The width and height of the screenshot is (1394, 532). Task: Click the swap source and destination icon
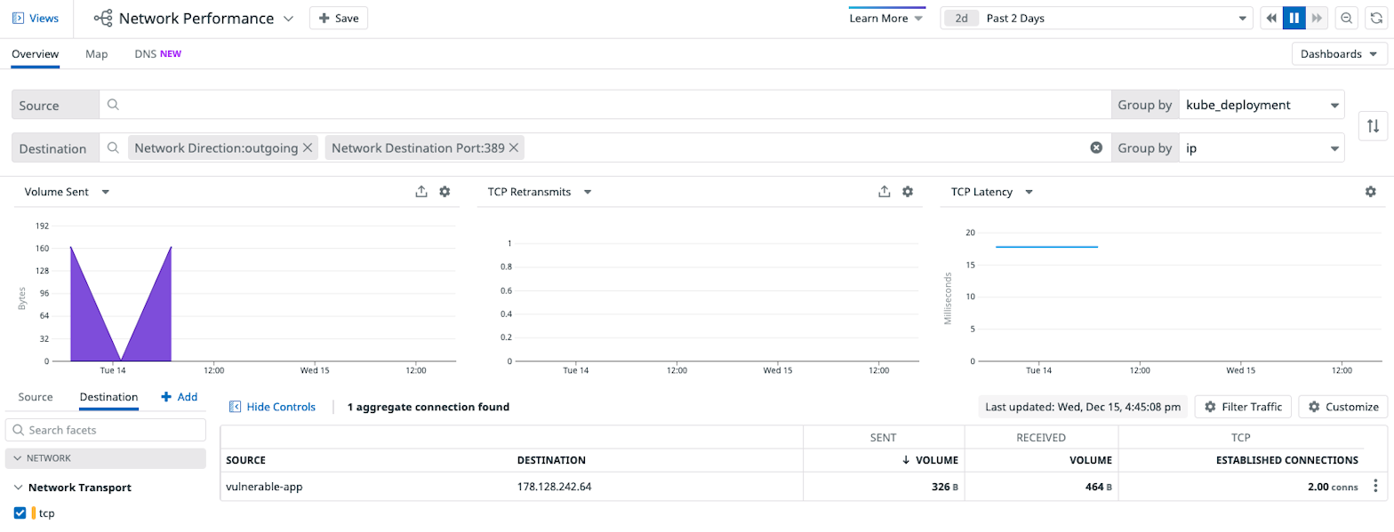[1373, 126]
